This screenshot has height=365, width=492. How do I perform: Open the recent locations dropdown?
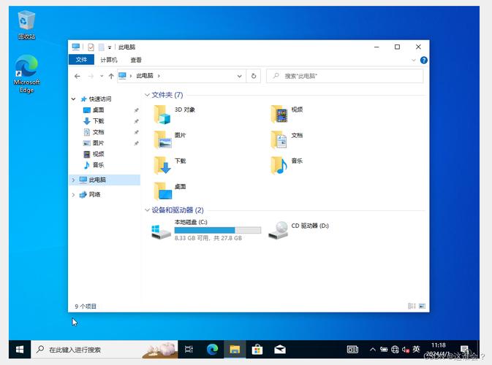(x=102, y=76)
